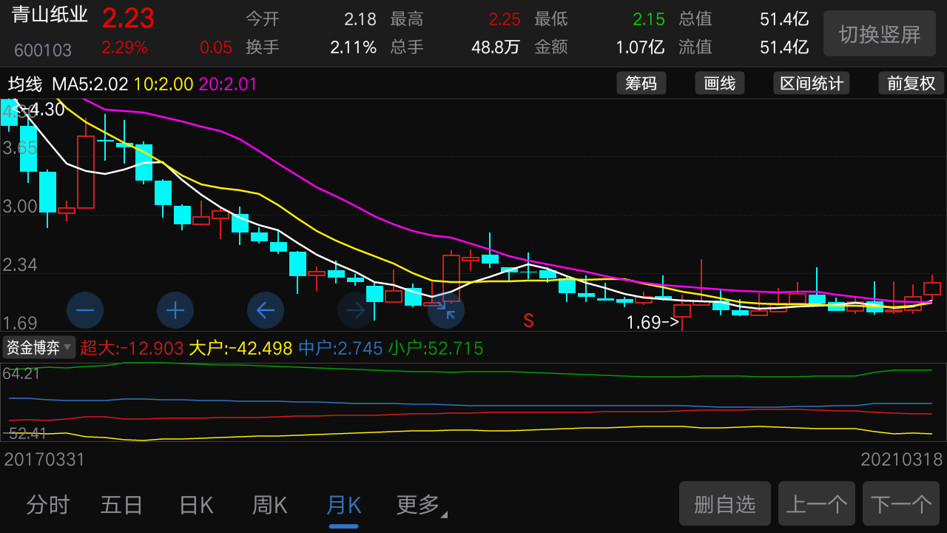Zoom in chart with plus icon
Image resolution: width=947 pixels, height=533 pixels.
click(x=175, y=310)
